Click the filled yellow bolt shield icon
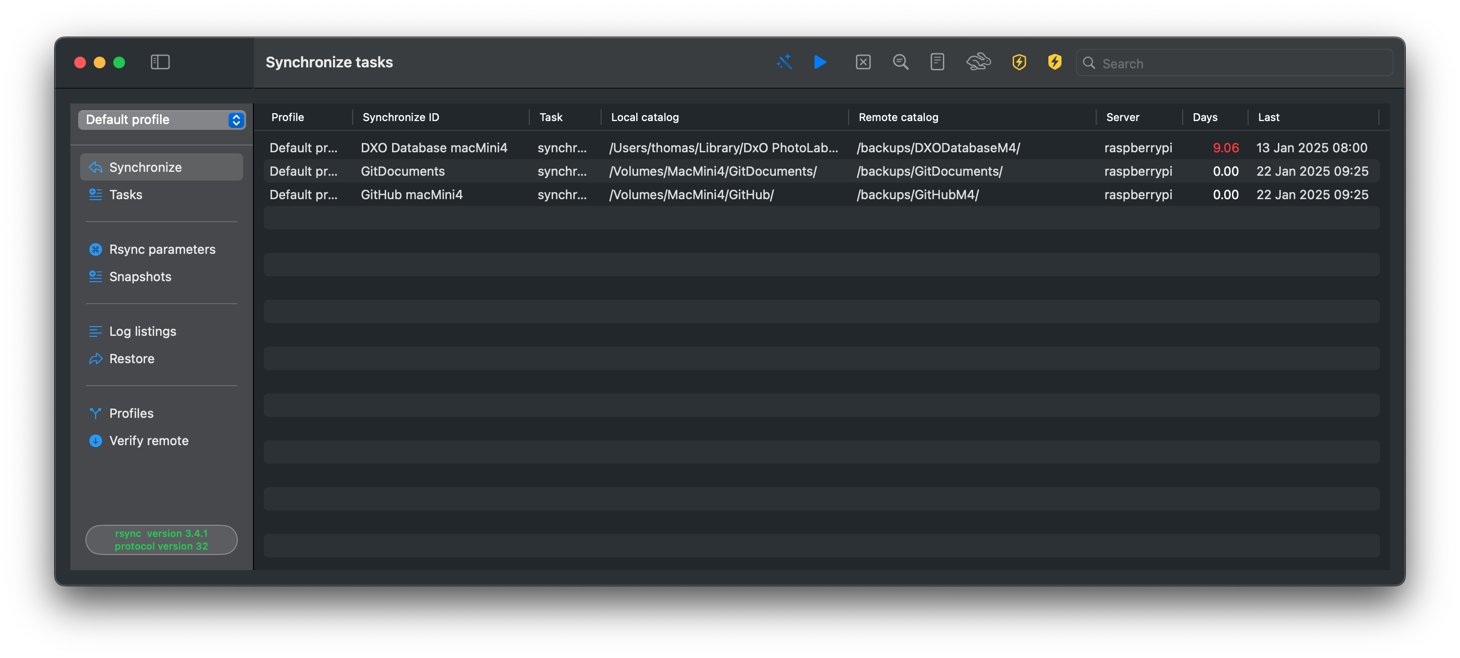Screen dimensions: 1460x658 [x=1054, y=62]
